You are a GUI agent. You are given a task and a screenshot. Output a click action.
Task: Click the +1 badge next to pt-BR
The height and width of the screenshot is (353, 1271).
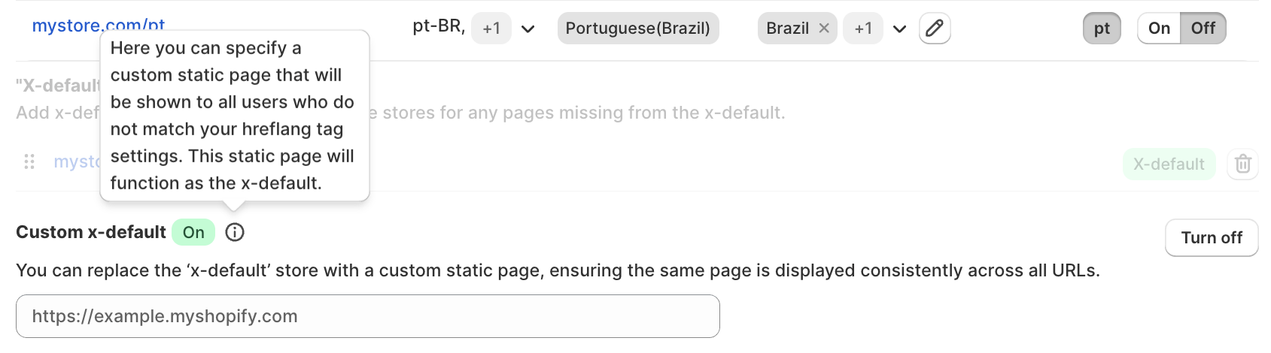point(491,29)
